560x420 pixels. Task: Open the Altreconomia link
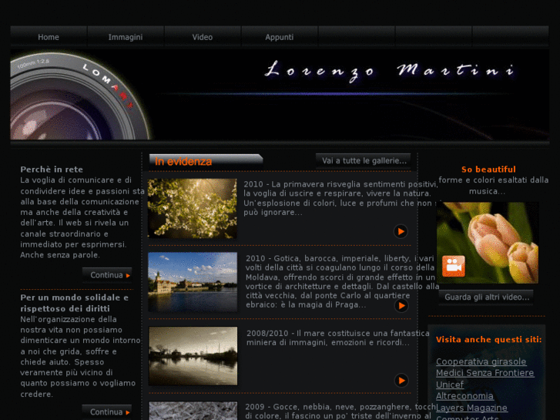[464, 396]
